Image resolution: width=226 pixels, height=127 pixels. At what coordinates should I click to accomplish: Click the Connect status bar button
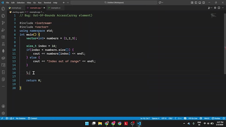pos(33,118)
